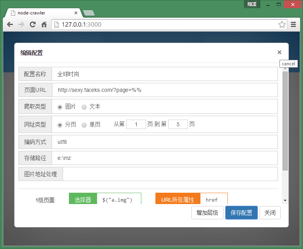Click the orange URL所在属性 label

[x=178, y=199]
